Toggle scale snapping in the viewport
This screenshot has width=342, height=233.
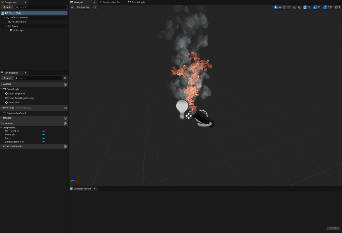325,7
